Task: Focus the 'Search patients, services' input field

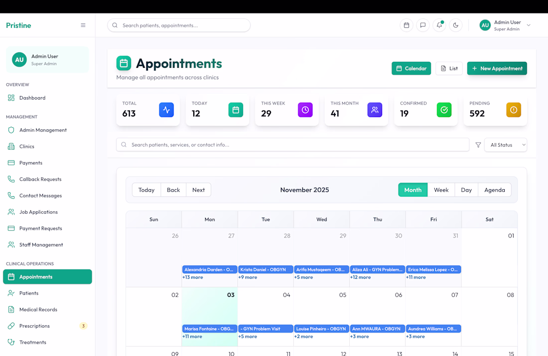Action: pyautogui.click(x=292, y=144)
